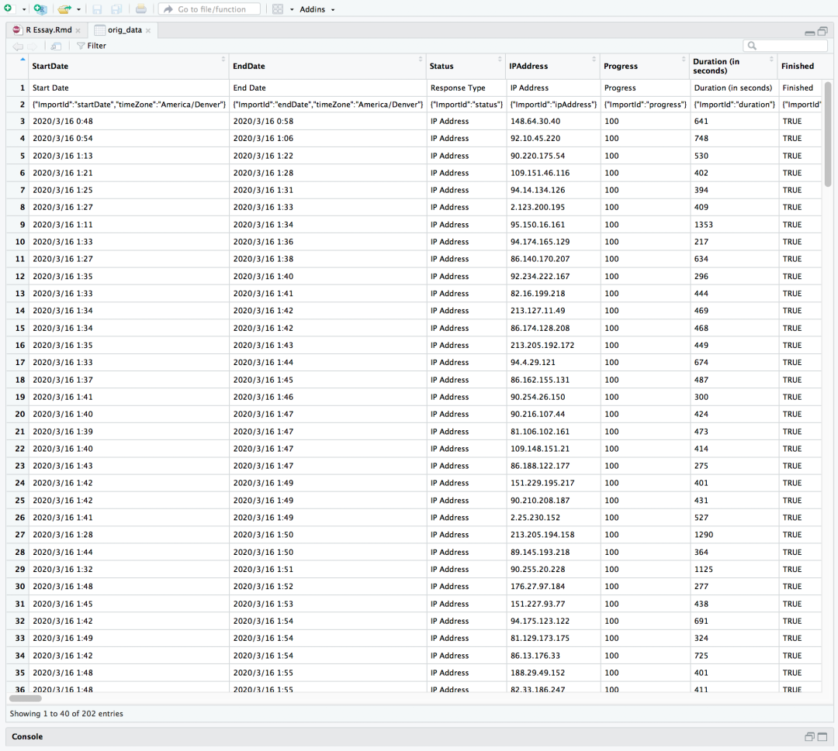Click the data viewer search field
Screen dimensions: 838x751
[x=785, y=46]
